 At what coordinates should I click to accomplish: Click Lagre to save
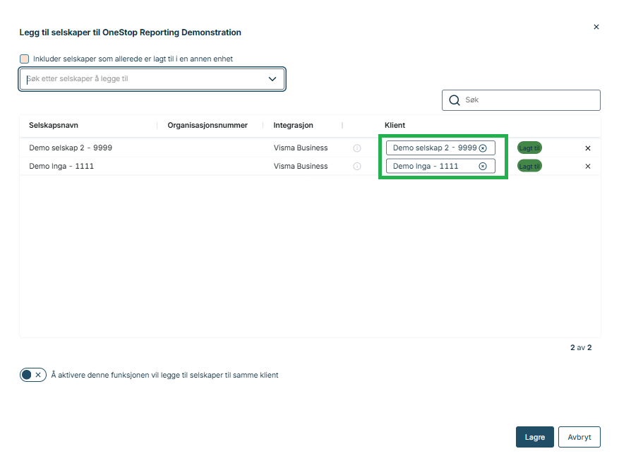(534, 437)
